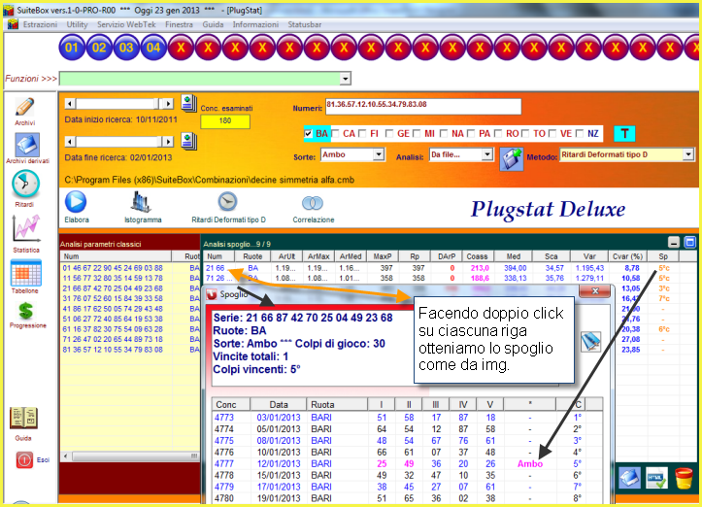
Task: Select Spoglio row for conc 4777
Action: tap(407, 463)
